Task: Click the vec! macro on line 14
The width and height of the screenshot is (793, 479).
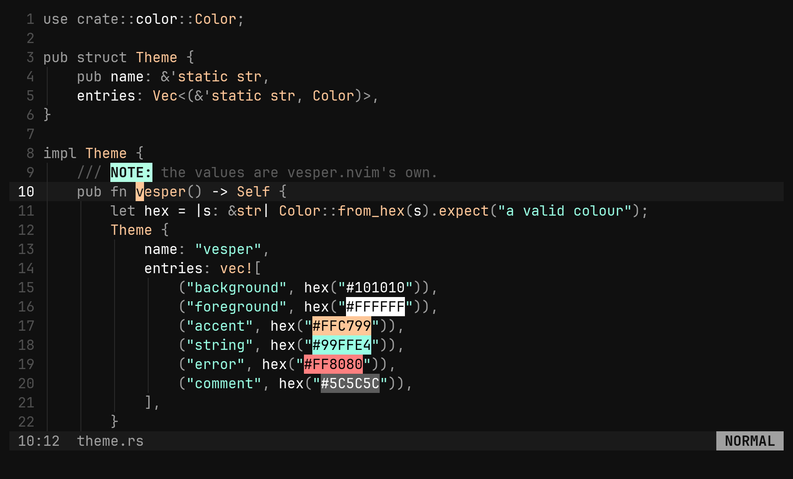Action: pos(237,269)
